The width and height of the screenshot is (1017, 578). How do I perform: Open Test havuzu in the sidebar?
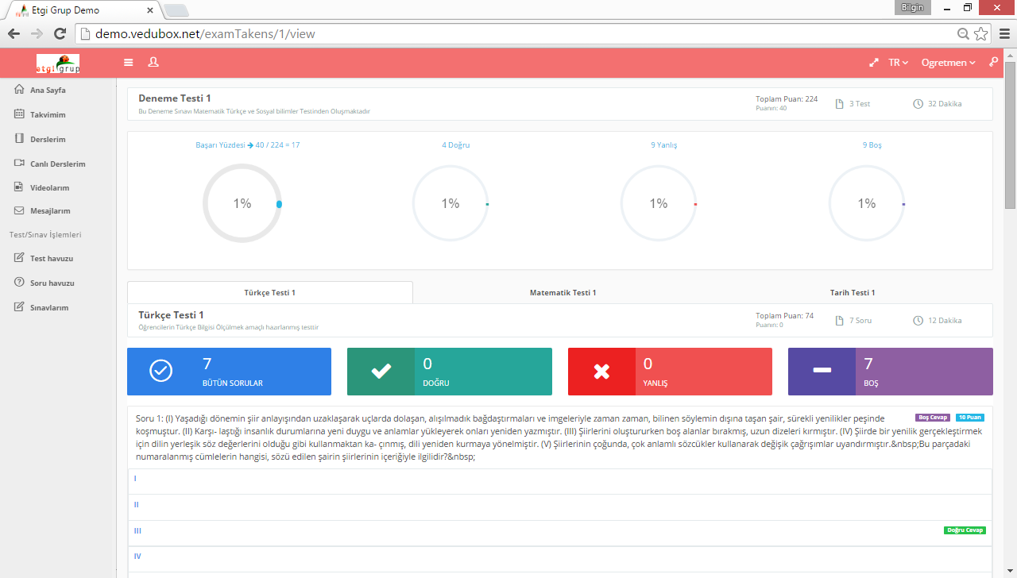pos(52,259)
